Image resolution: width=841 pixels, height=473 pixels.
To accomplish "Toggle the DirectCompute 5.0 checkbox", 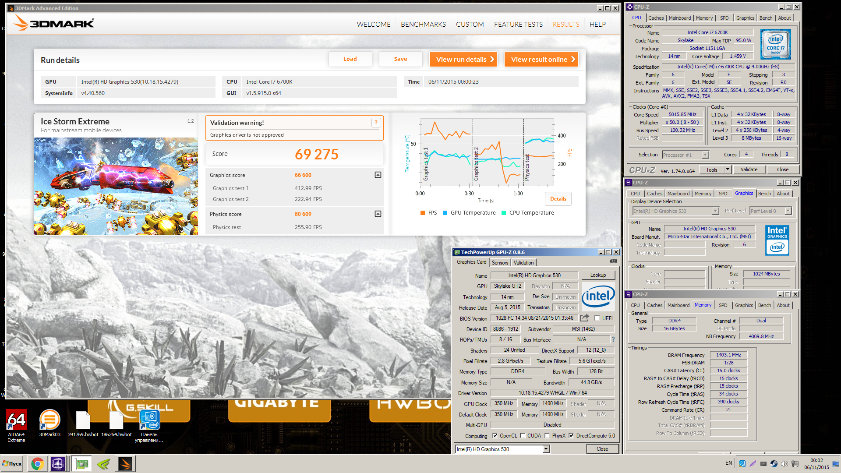I will click(x=571, y=436).
